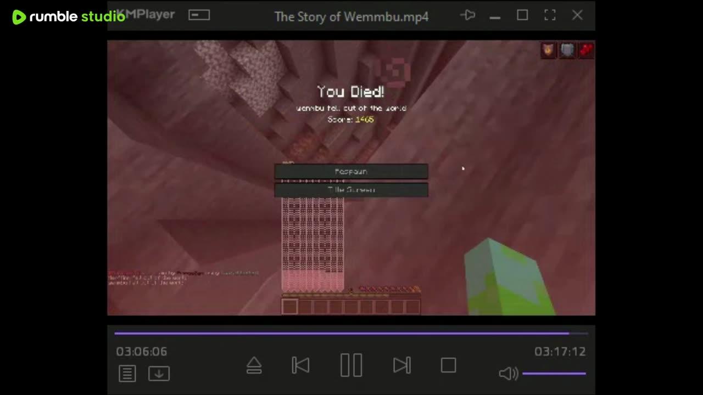
Task: Pause the video playback
Action: [x=351, y=365]
